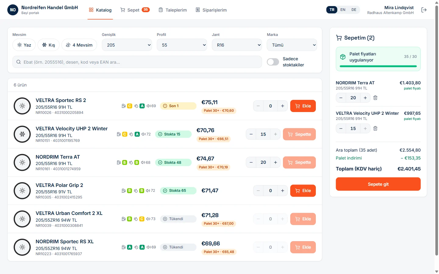Go to the Taleplerim tab

pyautogui.click(x=173, y=10)
